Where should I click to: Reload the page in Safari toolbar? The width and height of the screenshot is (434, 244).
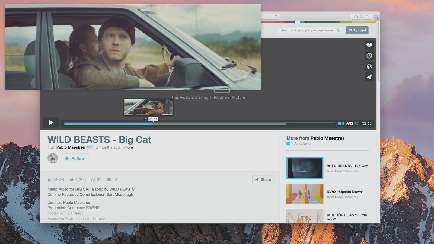tap(276, 16)
